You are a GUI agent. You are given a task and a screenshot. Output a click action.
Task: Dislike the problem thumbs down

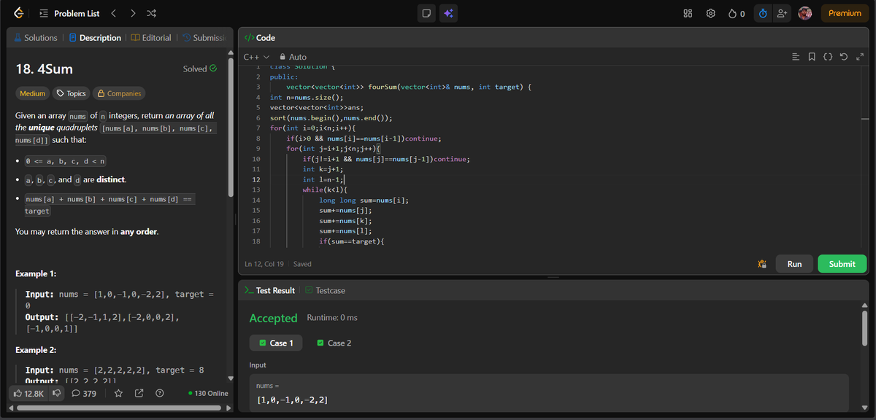click(58, 394)
